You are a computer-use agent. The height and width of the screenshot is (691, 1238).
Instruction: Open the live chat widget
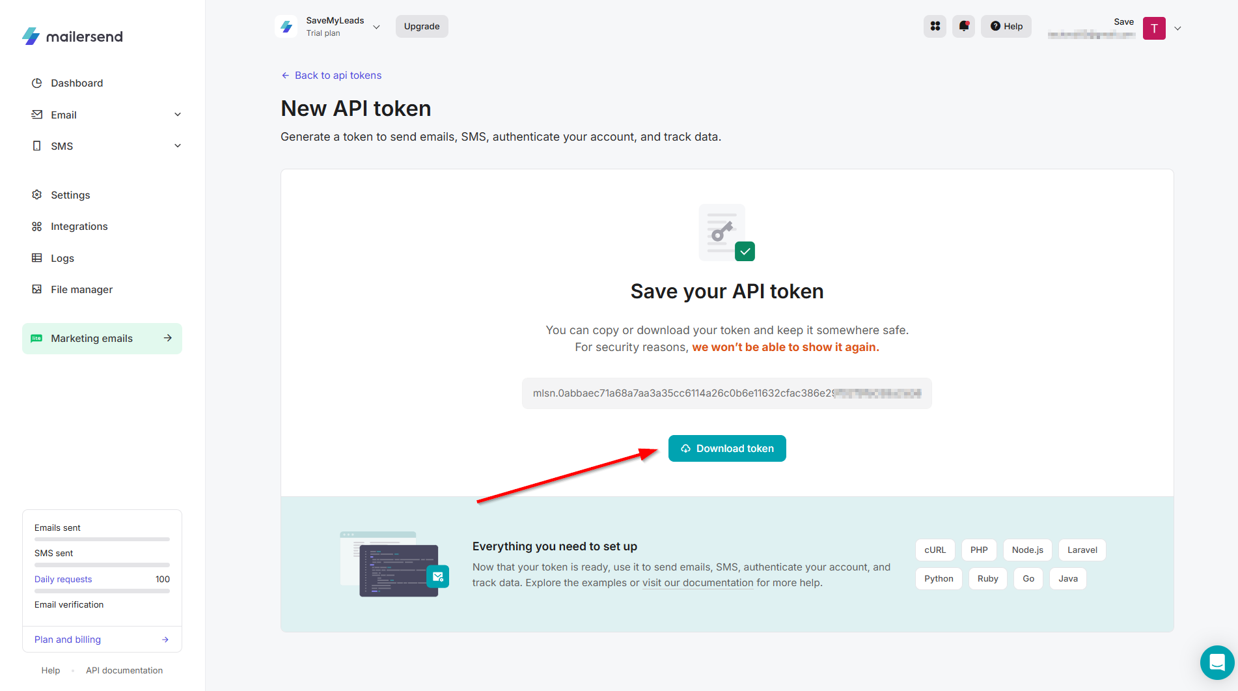[1217, 662]
